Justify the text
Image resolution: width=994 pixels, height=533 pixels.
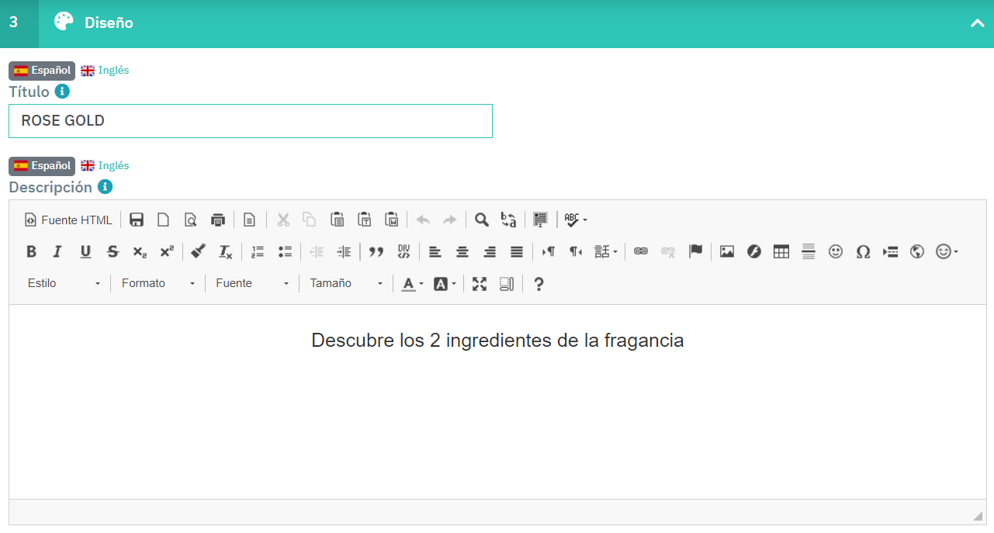point(517,251)
